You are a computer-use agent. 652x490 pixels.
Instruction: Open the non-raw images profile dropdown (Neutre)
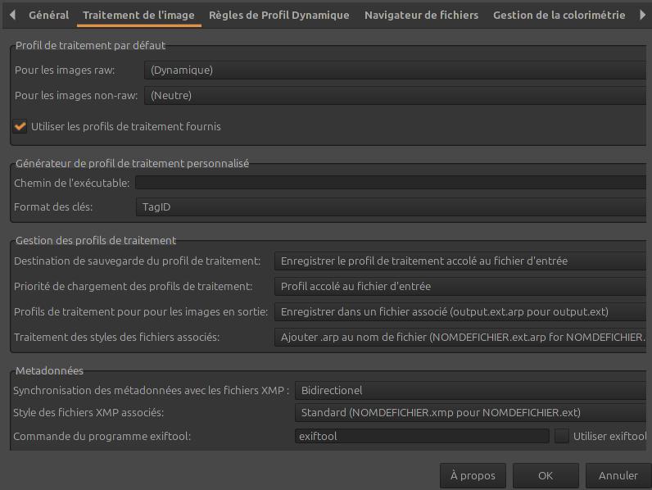click(395, 95)
